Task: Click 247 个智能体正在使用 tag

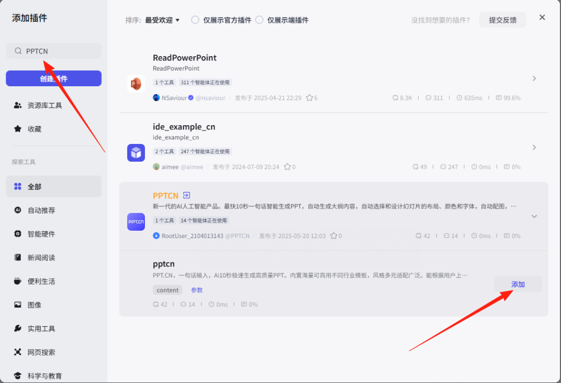Action: (x=205, y=151)
